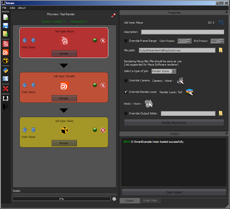Click the new file icon in sidebar
Screen dimensions: 230x209
(6, 17)
